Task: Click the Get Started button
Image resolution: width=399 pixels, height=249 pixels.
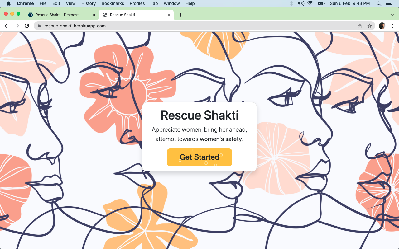Action: click(199, 157)
